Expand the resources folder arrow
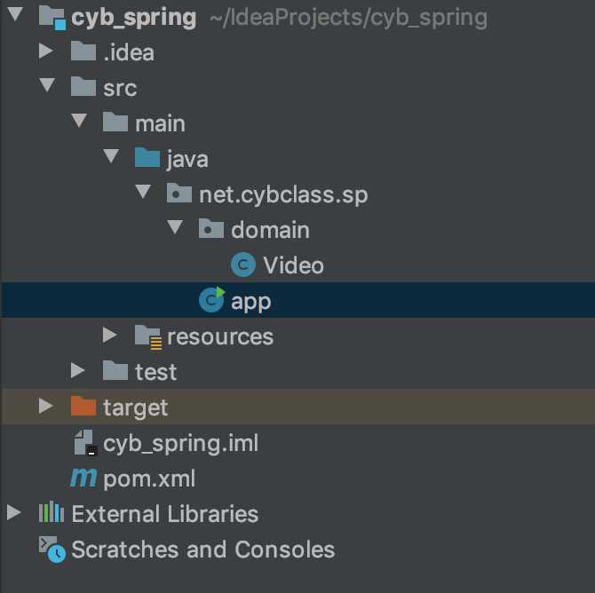This screenshot has width=595, height=593. point(109,335)
